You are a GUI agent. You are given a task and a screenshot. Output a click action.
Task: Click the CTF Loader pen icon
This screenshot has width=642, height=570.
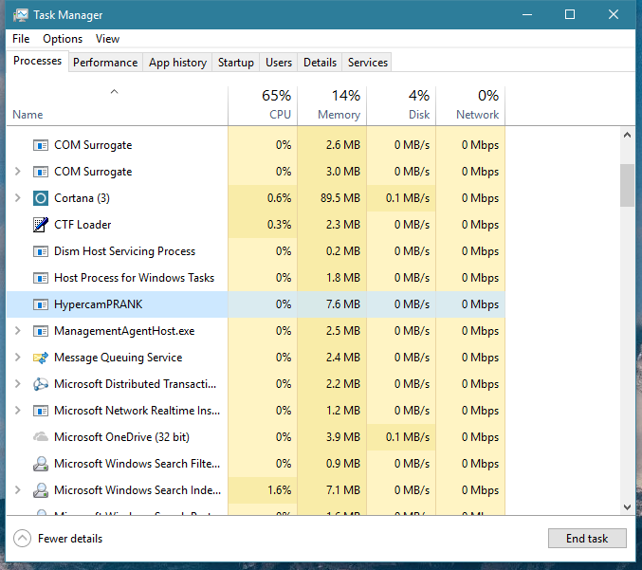(41, 225)
